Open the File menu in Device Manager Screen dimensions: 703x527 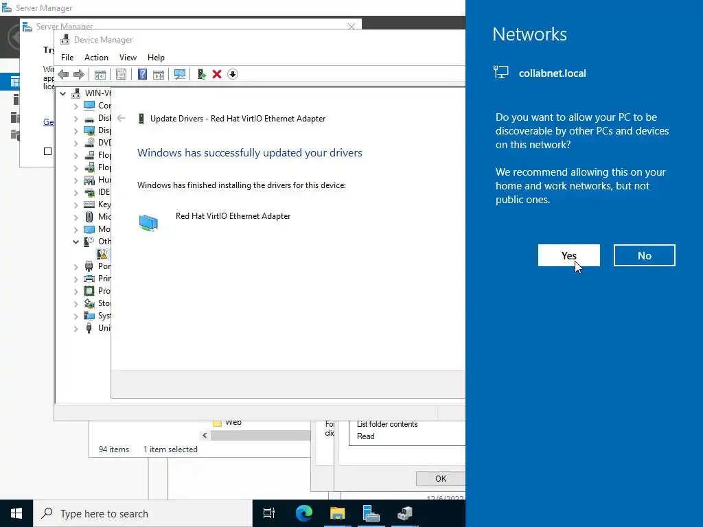[x=67, y=58]
